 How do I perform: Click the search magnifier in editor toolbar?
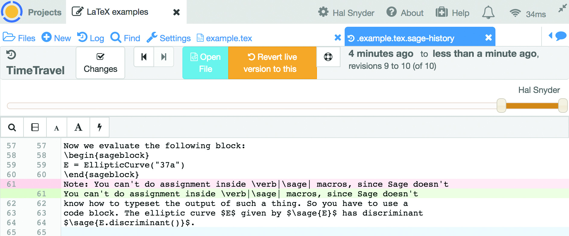[12, 127]
